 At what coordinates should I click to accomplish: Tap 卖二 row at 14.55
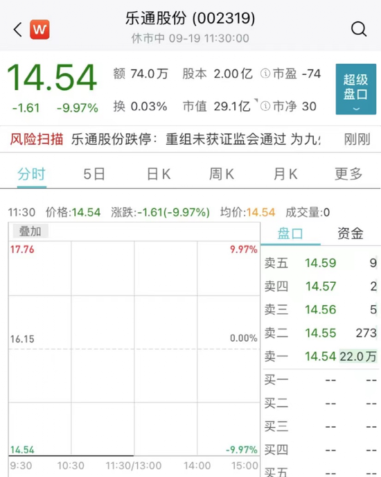coord(321,333)
